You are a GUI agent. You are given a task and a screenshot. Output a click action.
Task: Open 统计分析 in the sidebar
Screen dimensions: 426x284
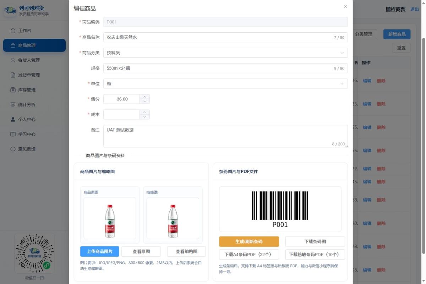coord(34,105)
